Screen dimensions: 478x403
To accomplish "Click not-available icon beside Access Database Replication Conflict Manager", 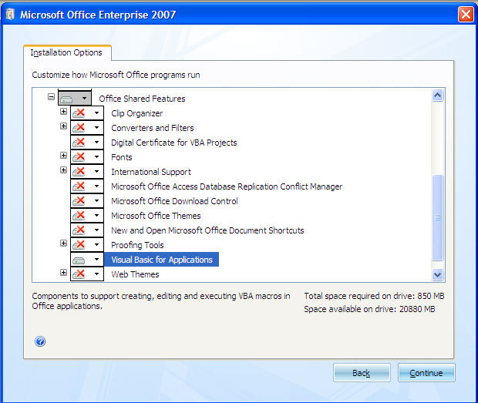I will (79, 186).
